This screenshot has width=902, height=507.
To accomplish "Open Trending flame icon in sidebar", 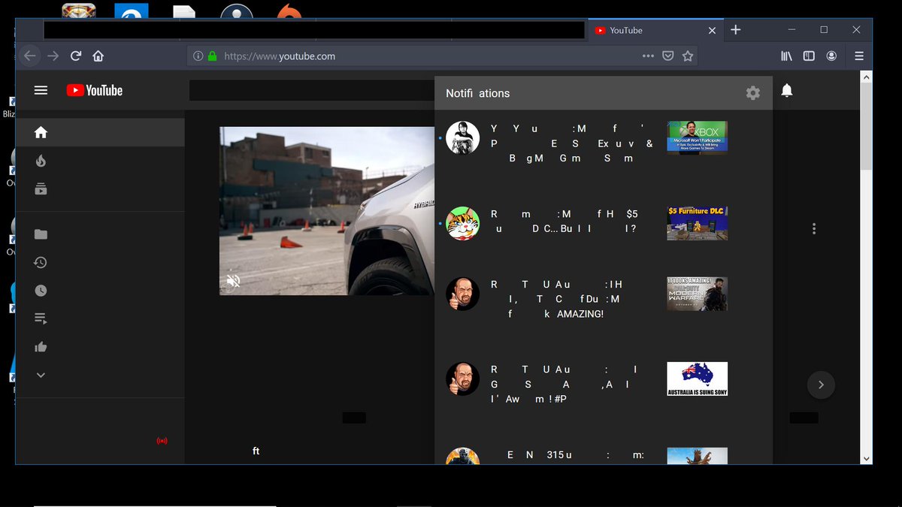I will click(x=41, y=161).
